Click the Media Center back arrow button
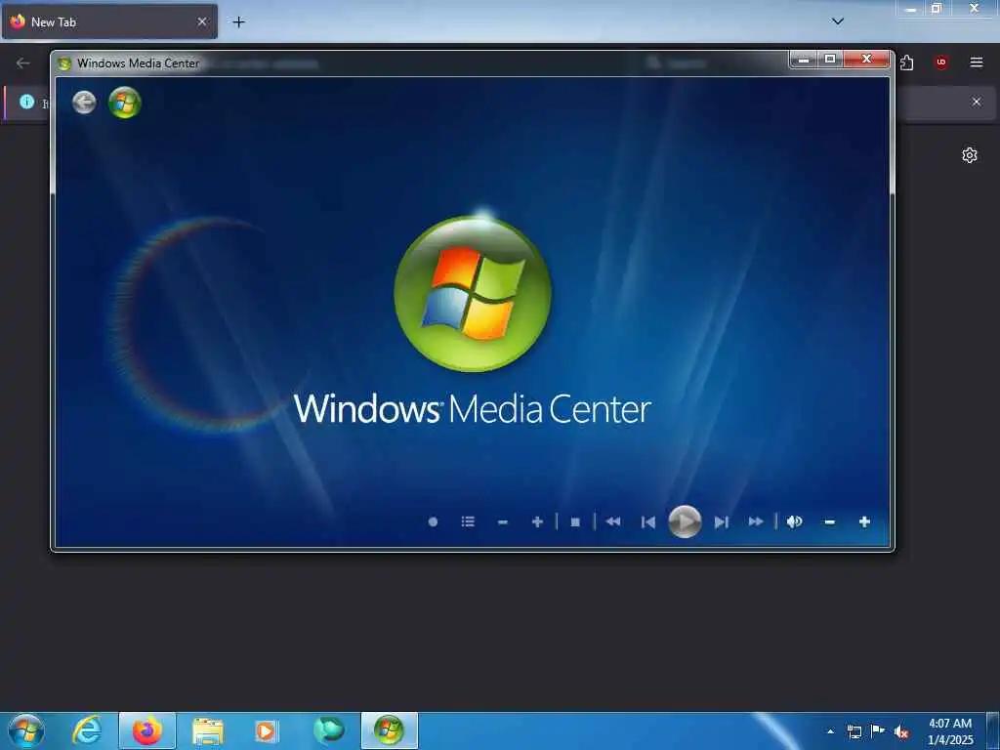 84,102
